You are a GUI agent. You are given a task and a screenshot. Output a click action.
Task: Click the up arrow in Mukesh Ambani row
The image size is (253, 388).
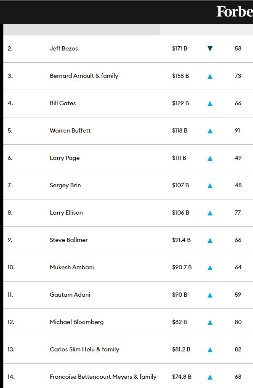point(210,268)
